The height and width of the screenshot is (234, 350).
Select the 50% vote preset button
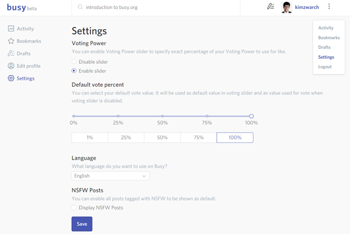162,138
